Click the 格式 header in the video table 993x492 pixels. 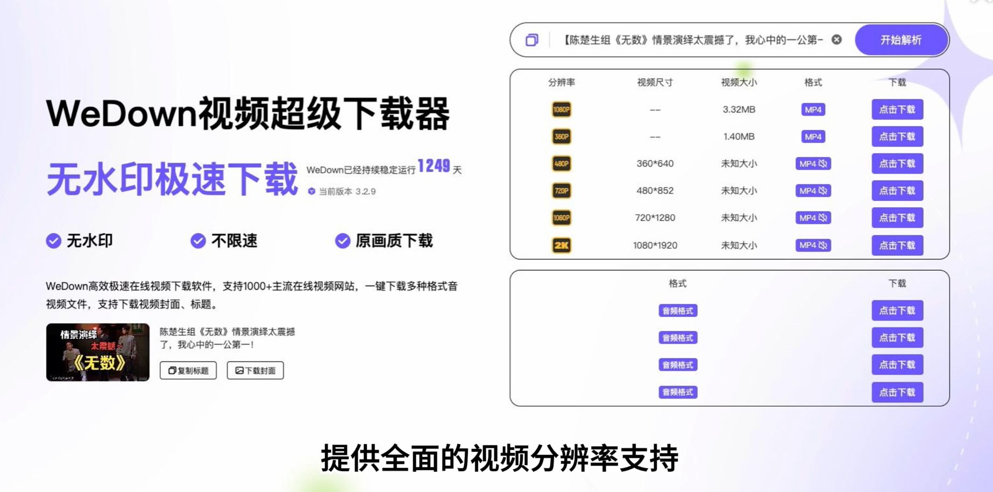pyautogui.click(x=813, y=82)
